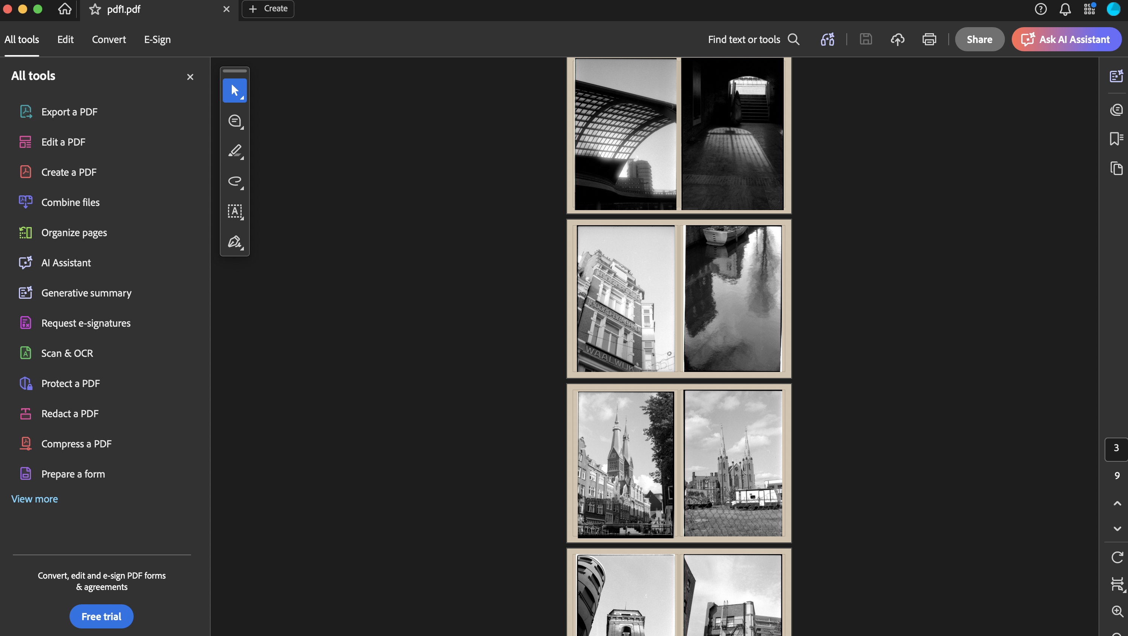Zoom in with the magnifier plus
Screen dimensions: 1128x636
pyautogui.click(x=1117, y=611)
